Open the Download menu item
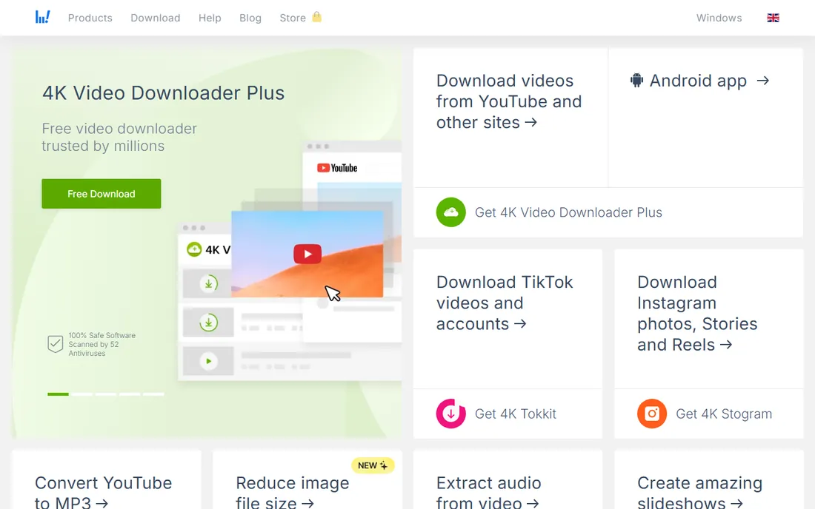 pyautogui.click(x=156, y=18)
